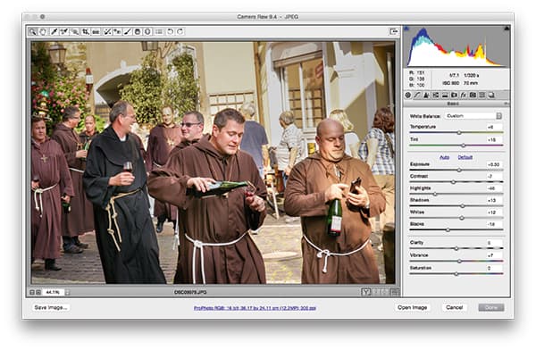The height and width of the screenshot is (350, 536).
Task: Click the Save Image button
Action: (x=51, y=308)
